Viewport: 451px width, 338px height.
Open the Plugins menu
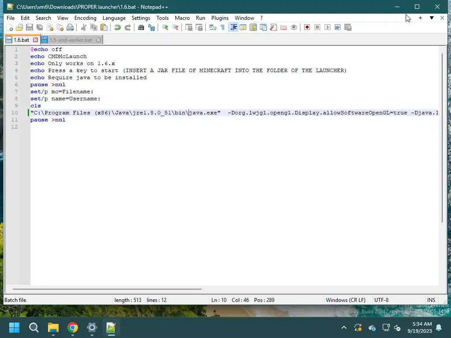pyautogui.click(x=220, y=18)
